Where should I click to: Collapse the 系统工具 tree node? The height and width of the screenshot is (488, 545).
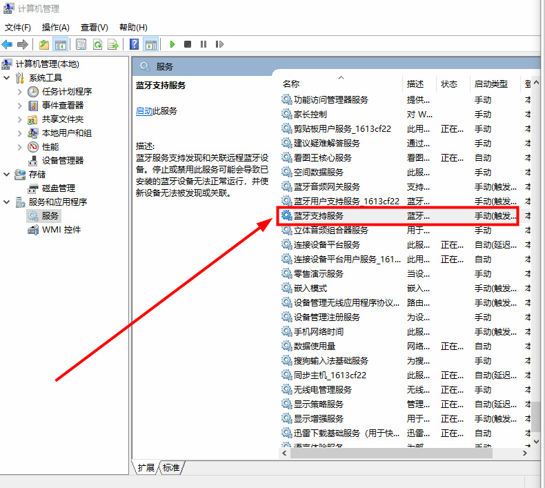[x=7, y=77]
